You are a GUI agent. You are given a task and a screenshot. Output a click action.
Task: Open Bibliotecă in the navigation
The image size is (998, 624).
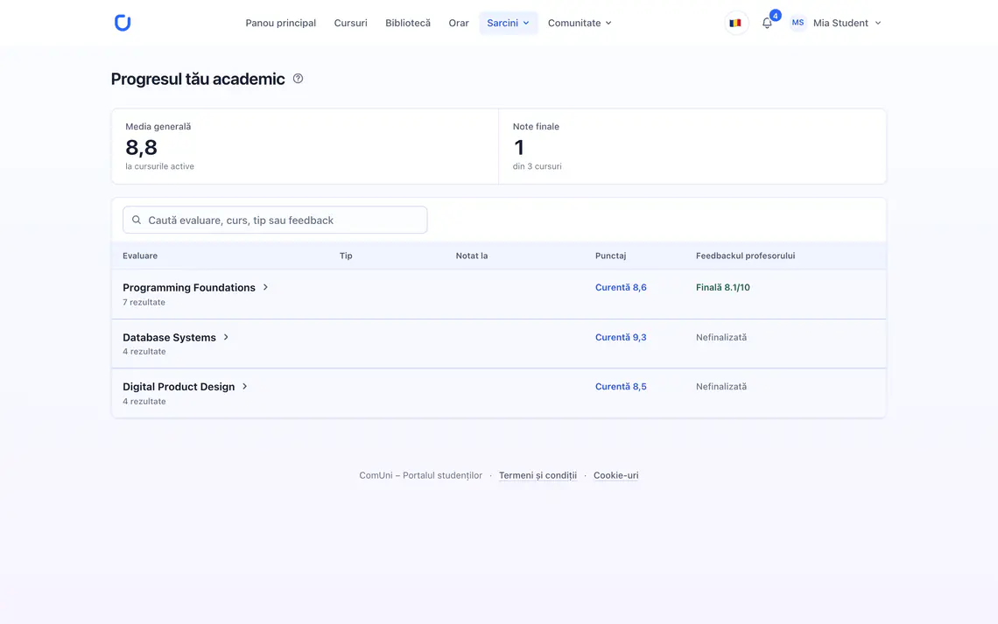pos(408,23)
